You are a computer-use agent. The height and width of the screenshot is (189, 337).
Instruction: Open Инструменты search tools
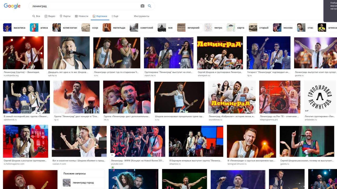click(142, 16)
